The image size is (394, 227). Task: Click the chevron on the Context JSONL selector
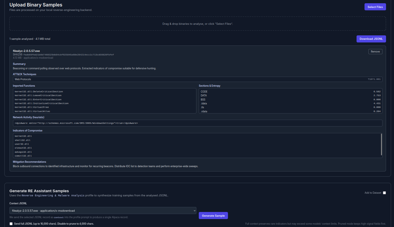pos(193,210)
